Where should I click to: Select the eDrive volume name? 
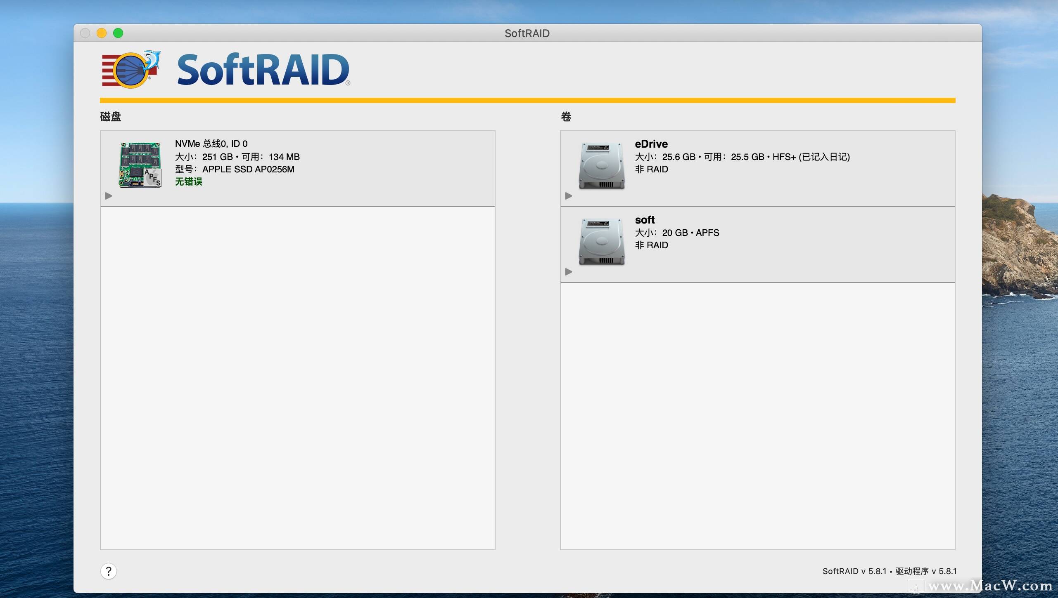(651, 144)
